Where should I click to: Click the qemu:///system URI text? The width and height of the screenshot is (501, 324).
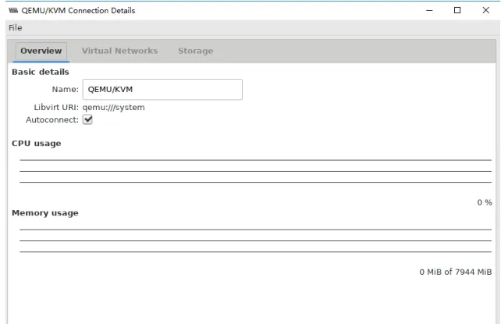113,108
